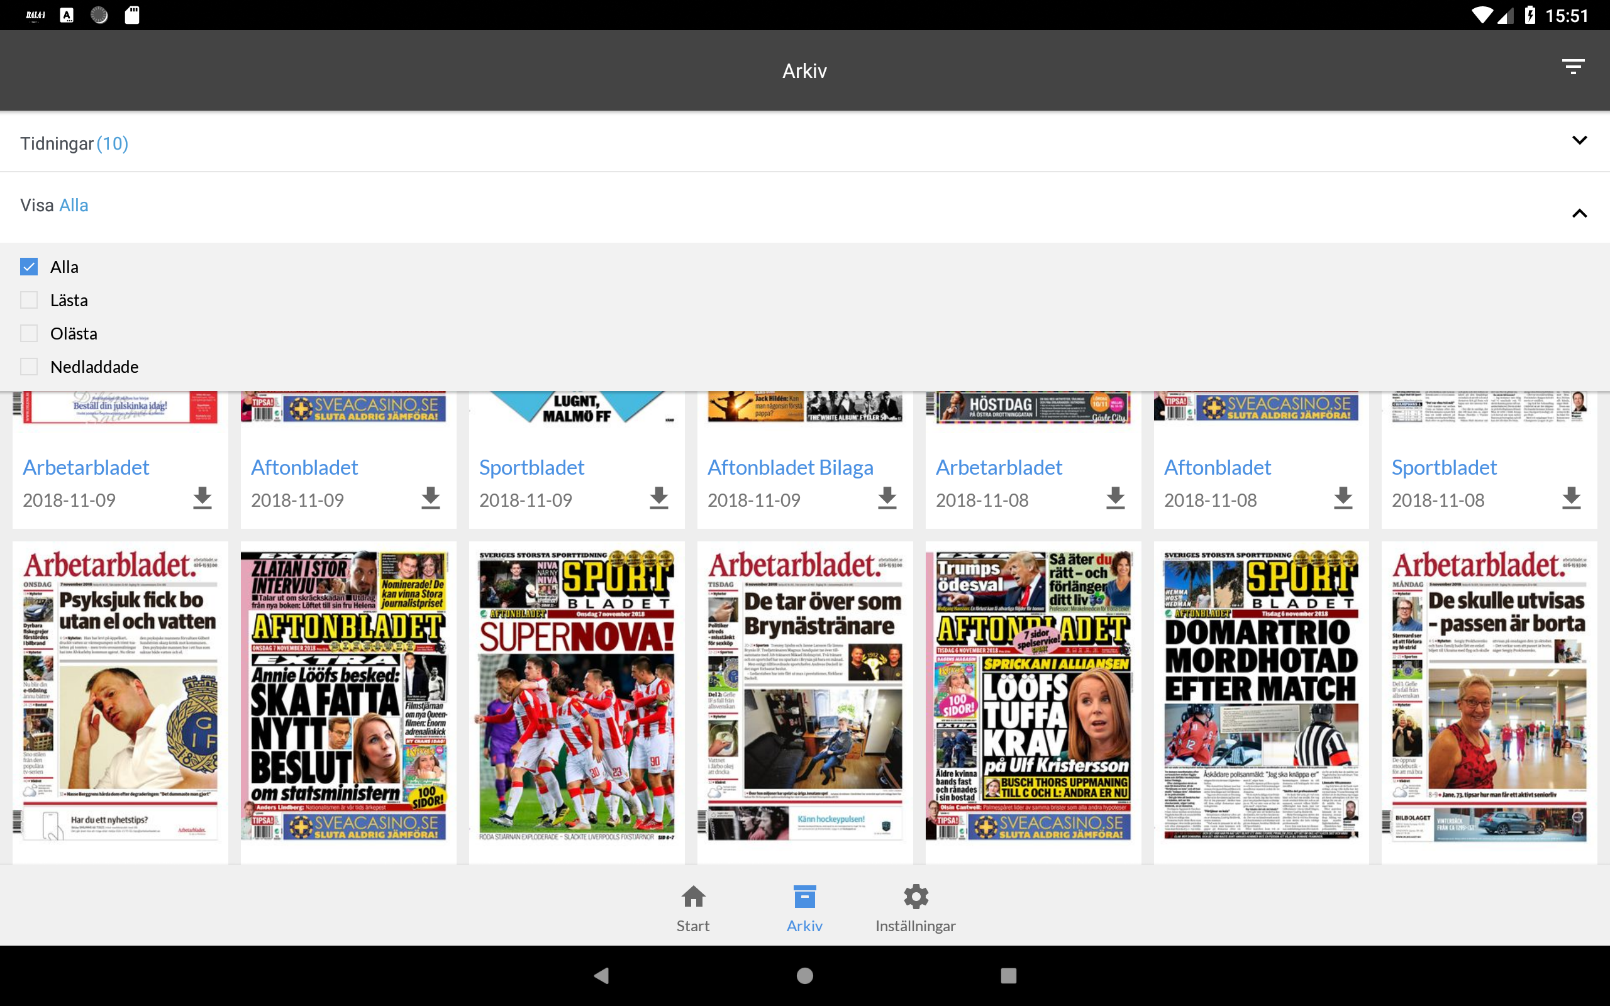Tap the Android back navigation button
1610x1006 pixels.
[601, 975]
